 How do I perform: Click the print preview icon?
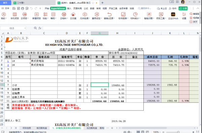27,8
